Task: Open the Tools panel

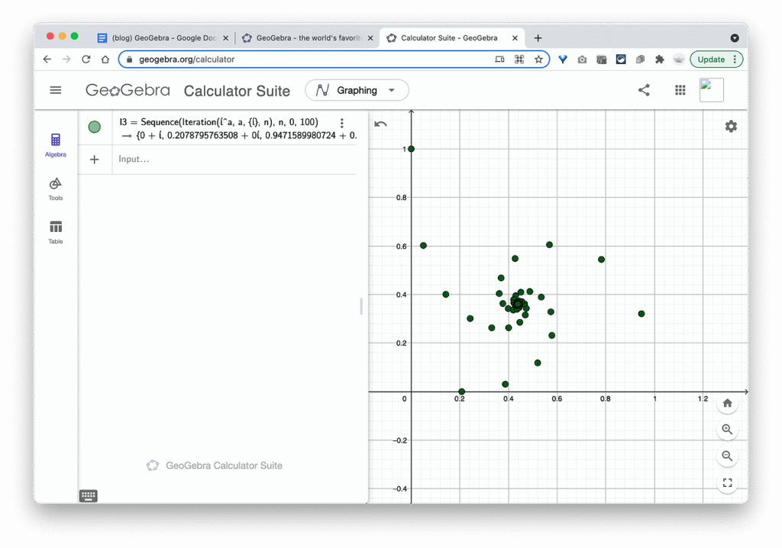Action: tap(55, 188)
